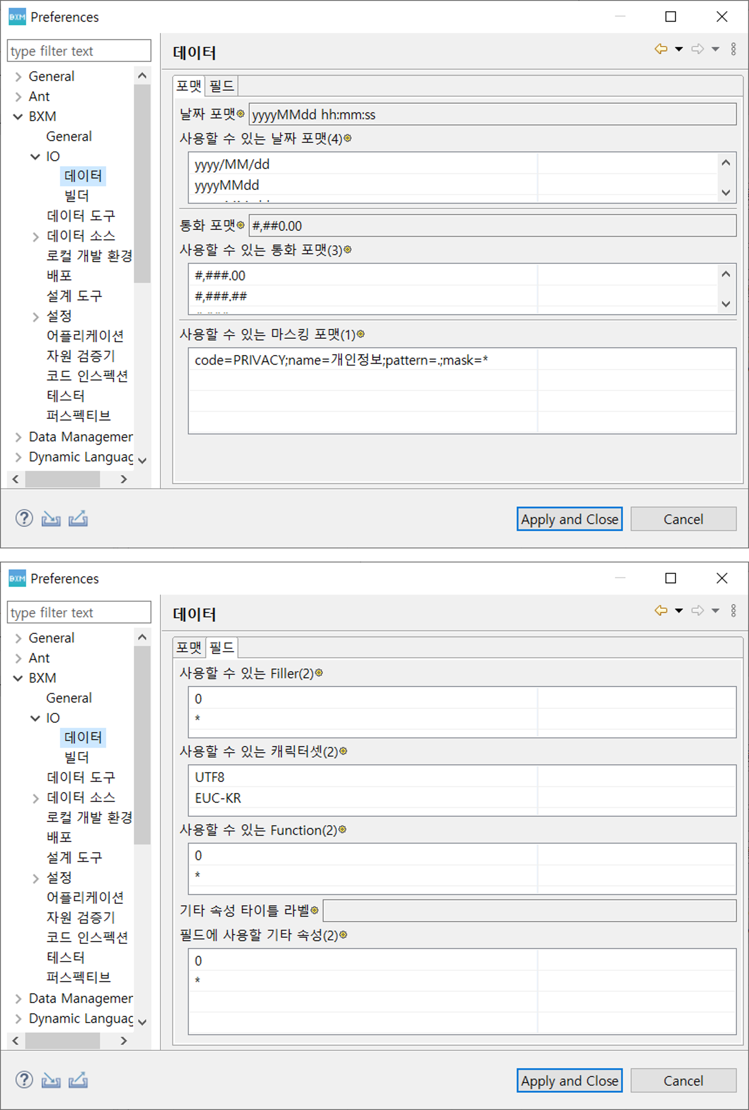Viewport: 749px width, 1110px height.
Task: Select code=PRIVACY masking format row
Action: (x=462, y=360)
